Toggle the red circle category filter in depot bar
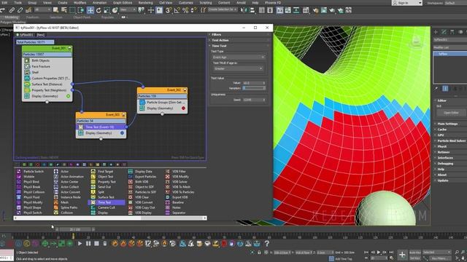The height and width of the screenshot is (262, 467). point(37,164)
